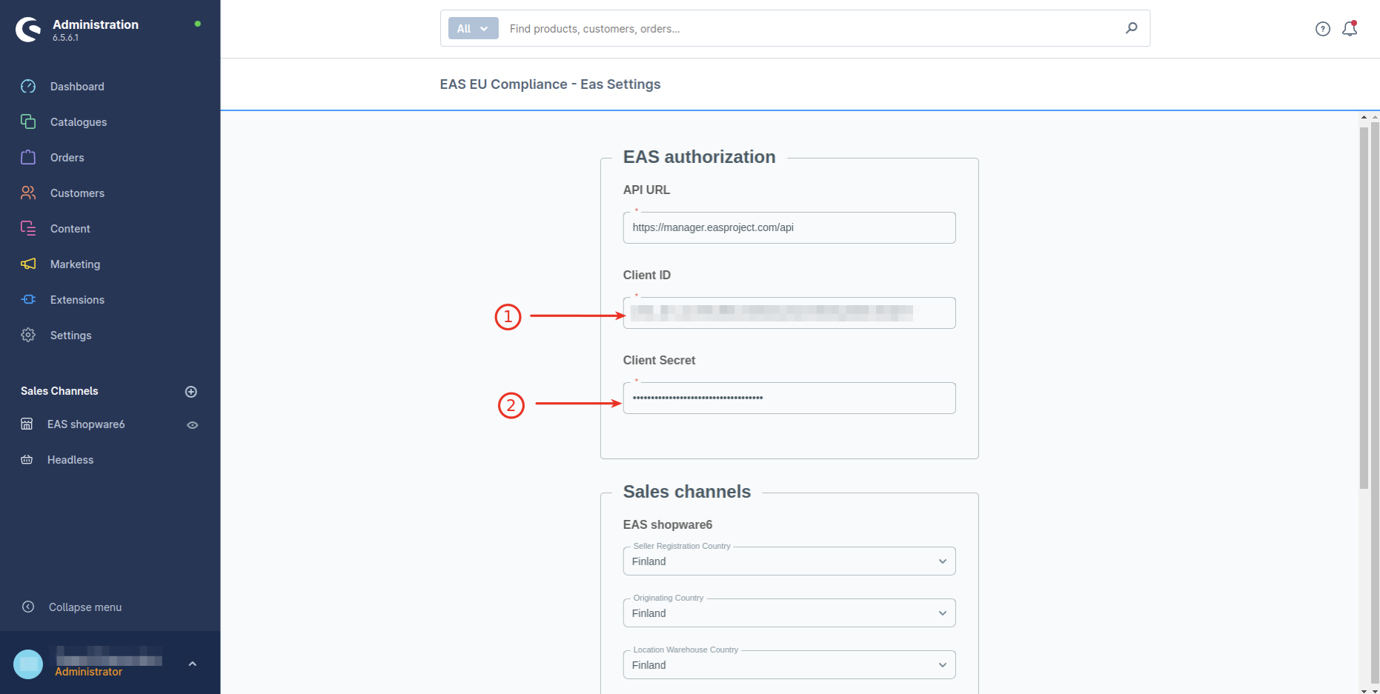Viewport: 1380px width, 694px height.
Task: Click the Orders bag icon
Action: (28, 158)
